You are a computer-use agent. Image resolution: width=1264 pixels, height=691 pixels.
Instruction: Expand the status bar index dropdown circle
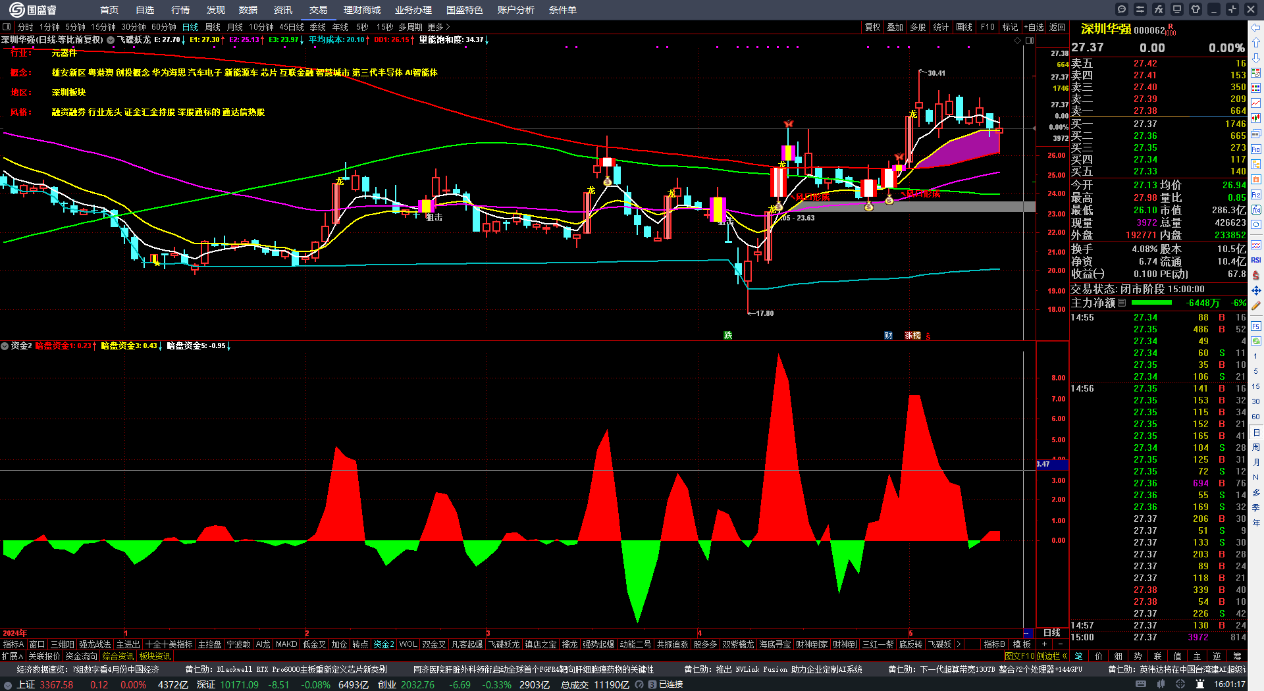coord(8,684)
